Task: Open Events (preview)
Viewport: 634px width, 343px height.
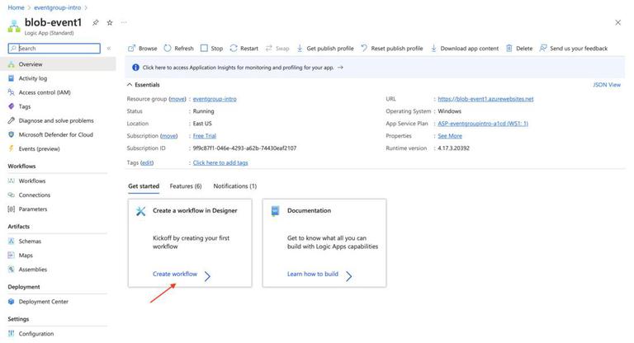Action: [x=39, y=149]
